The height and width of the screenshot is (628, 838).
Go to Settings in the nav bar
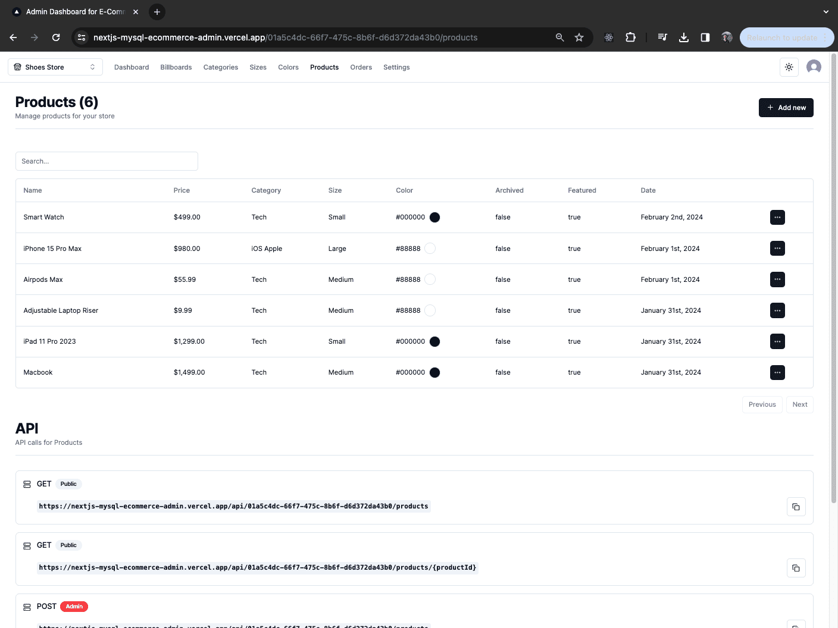click(x=396, y=67)
